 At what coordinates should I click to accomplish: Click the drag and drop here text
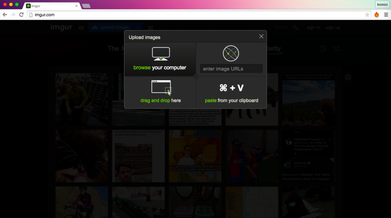click(x=161, y=101)
